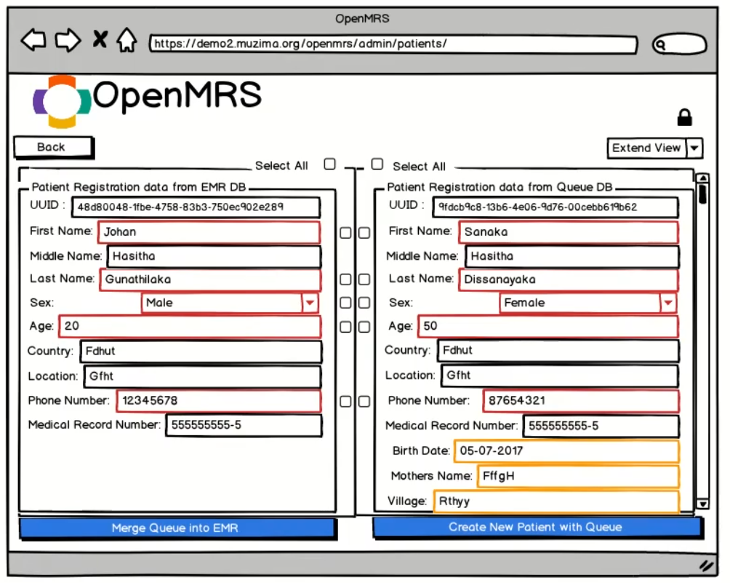Click the vertical scrollbar thumb
This screenshot has width=730, height=583.
[702, 194]
